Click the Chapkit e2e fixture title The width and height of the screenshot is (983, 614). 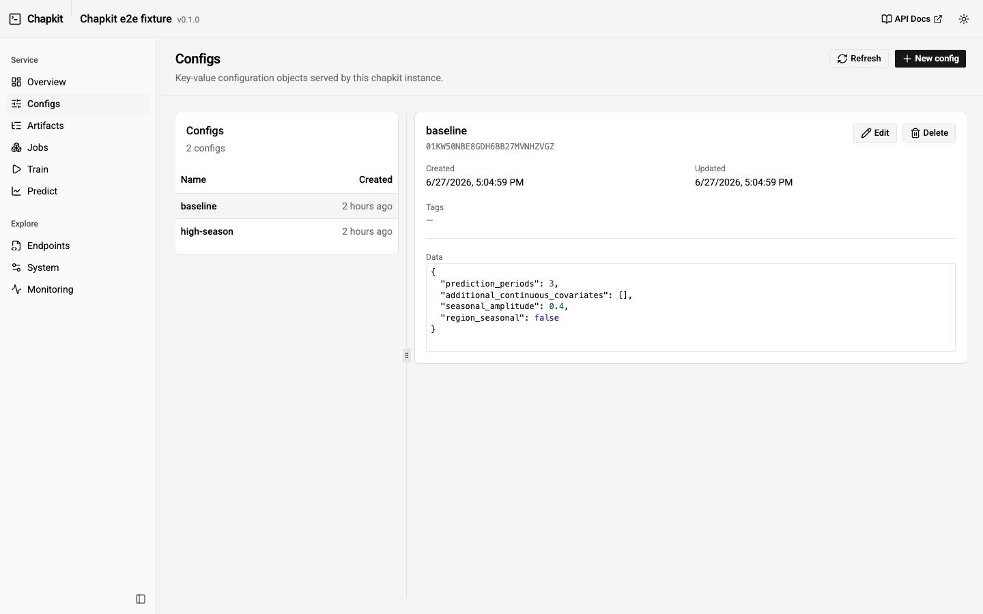point(126,19)
